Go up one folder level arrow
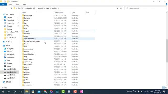The image size is (168, 94). point(11,8)
